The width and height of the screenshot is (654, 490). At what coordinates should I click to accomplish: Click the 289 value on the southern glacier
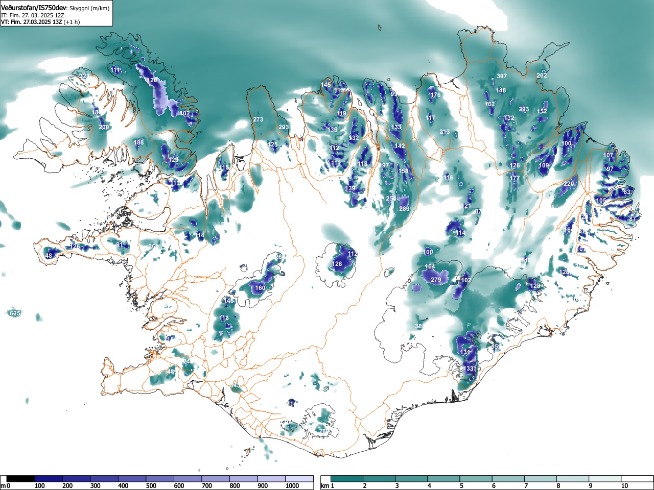point(323,431)
